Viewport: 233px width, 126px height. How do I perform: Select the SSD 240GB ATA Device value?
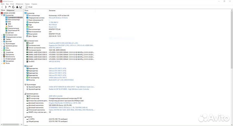[60, 105]
